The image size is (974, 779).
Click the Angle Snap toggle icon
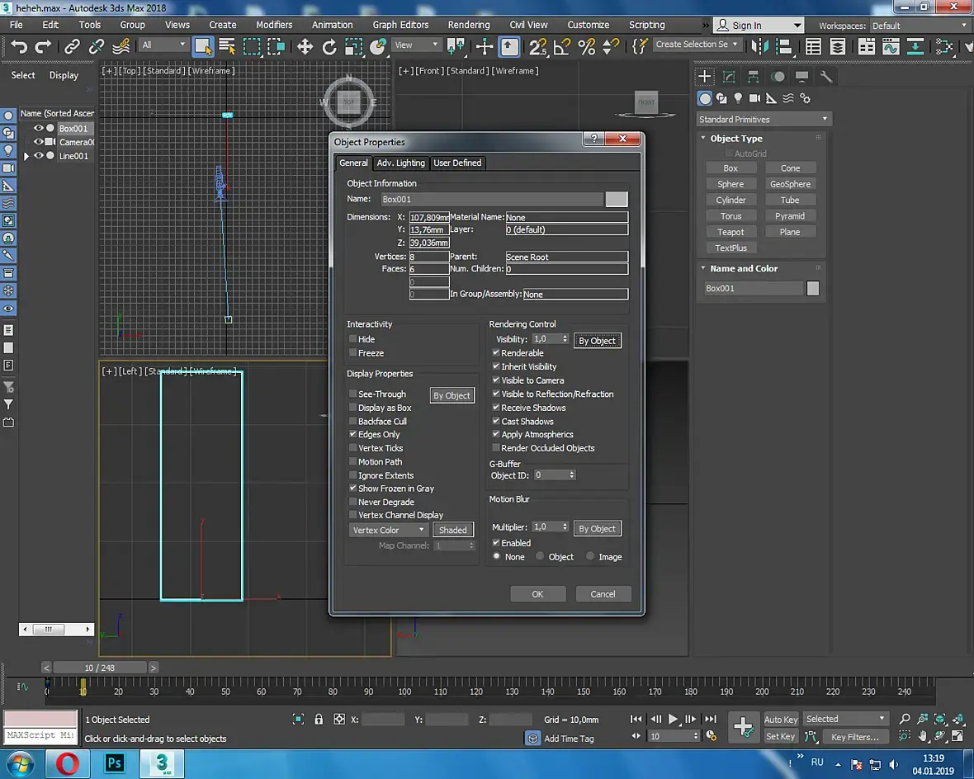(x=563, y=46)
